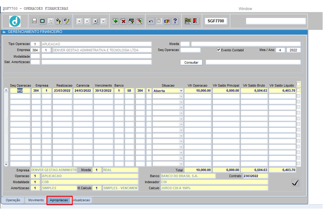The height and width of the screenshot is (213, 330).
Task: Open the Window menu
Action: click(245, 9)
